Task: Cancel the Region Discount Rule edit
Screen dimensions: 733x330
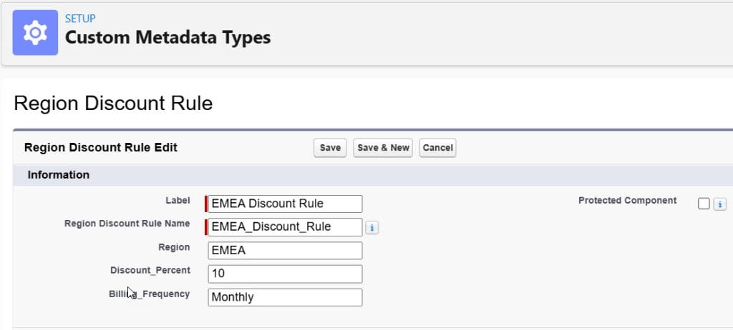Action: [437, 148]
